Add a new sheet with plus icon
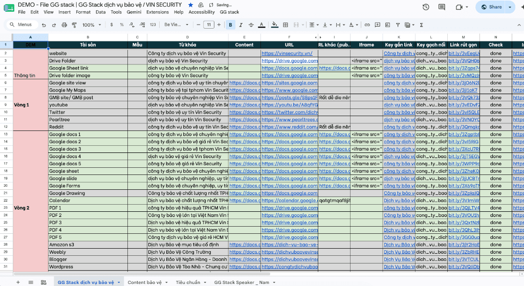The width and height of the screenshot is (524, 286). pos(18,282)
